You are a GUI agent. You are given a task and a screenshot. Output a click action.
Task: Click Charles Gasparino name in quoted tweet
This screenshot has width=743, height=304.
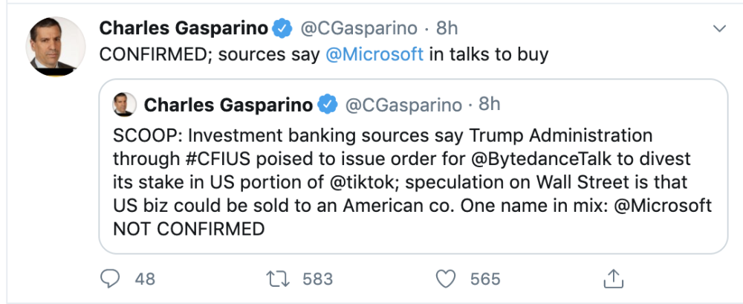pos(228,105)
